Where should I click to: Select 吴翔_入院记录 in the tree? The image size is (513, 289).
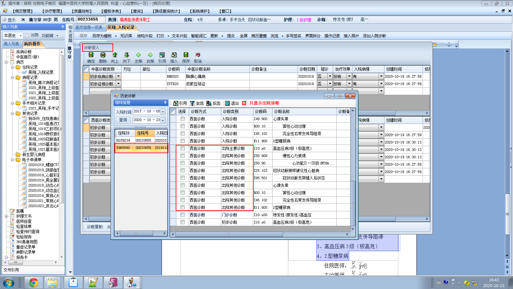click(41, 72)
